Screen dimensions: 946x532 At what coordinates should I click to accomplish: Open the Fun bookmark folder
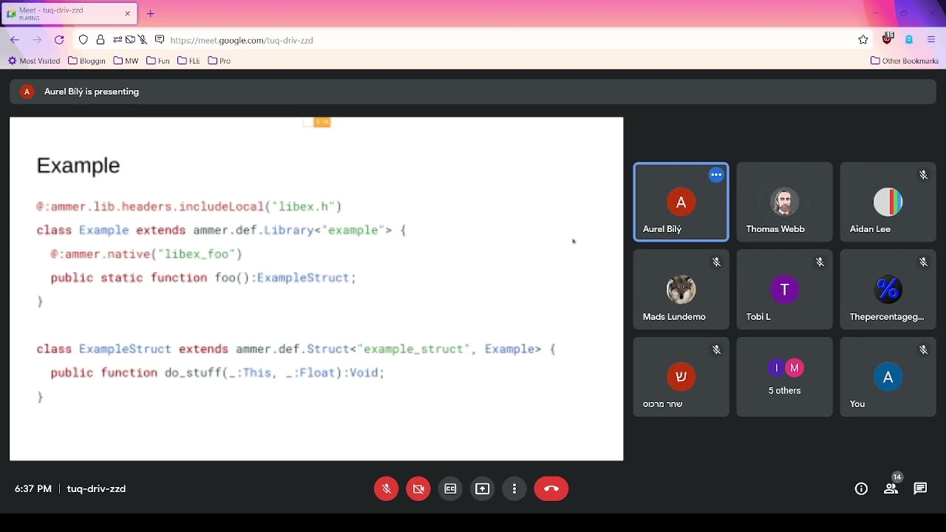pos(158,61)
